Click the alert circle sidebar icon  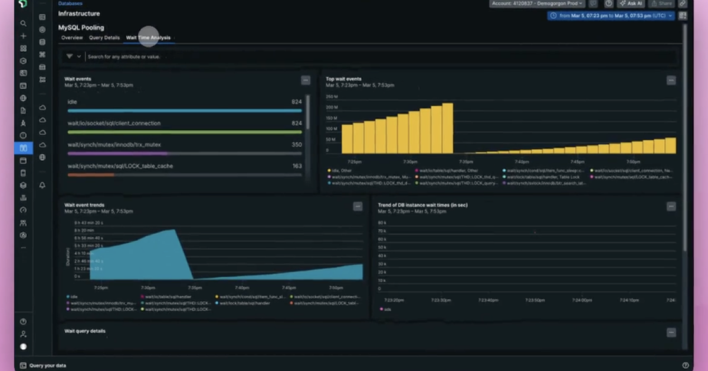coord(24,135)
